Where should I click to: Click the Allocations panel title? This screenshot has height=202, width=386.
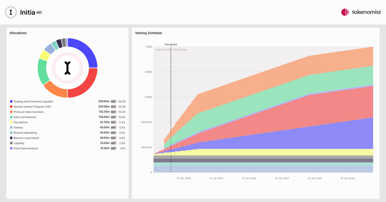pos(18,33)
